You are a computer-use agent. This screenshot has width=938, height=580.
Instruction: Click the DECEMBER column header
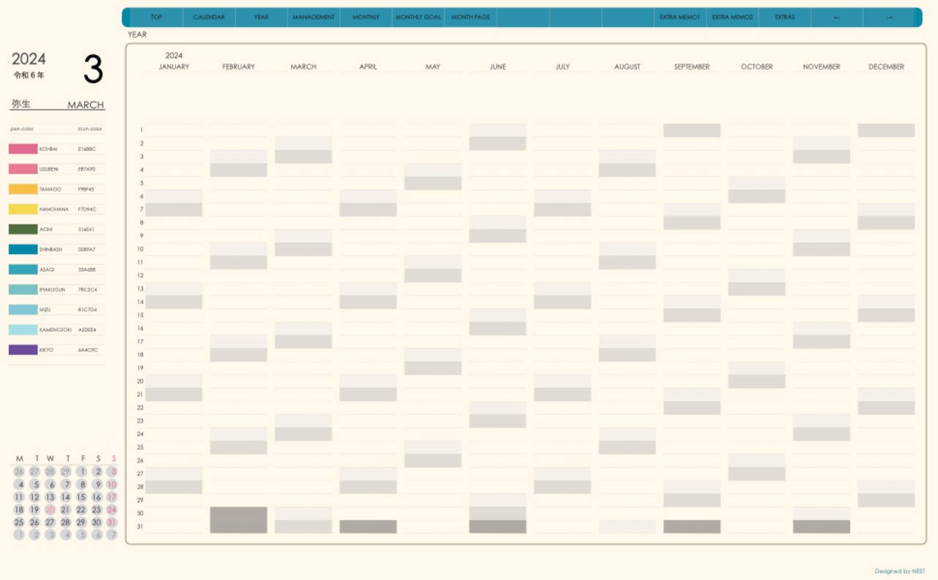(887, 67)
